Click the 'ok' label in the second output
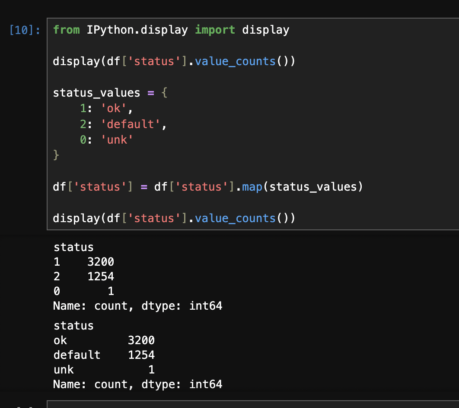459x408 pixels. (61, 341)
